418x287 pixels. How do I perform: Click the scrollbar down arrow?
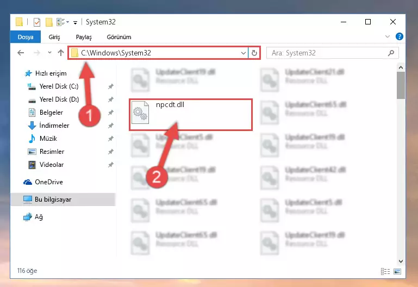click(x=401, y=261)
